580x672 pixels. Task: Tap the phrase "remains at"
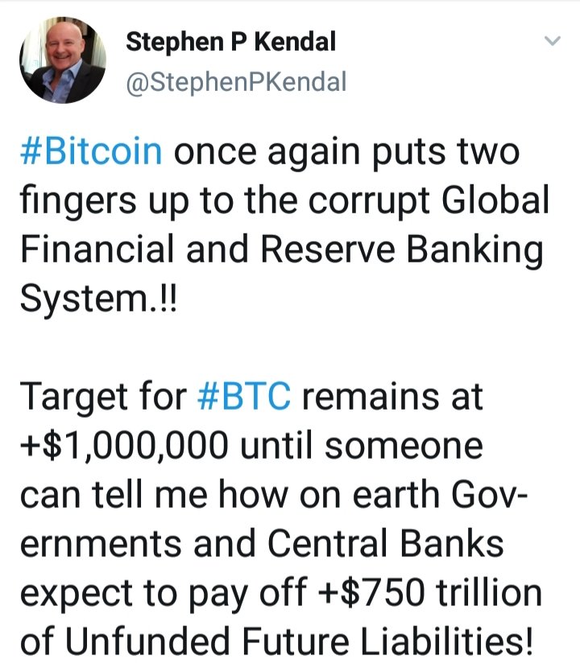[x=392, y=398]
